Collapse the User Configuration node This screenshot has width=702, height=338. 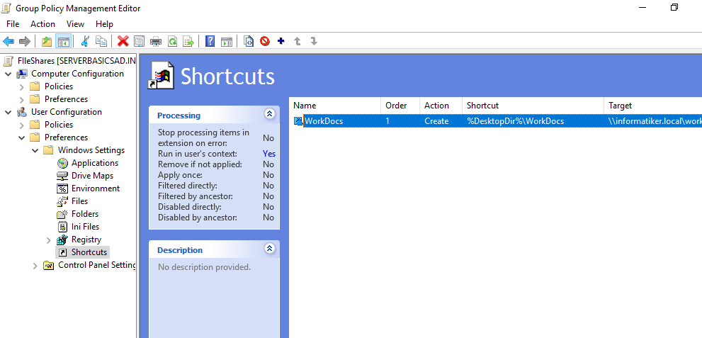click(x=8, y=112)
